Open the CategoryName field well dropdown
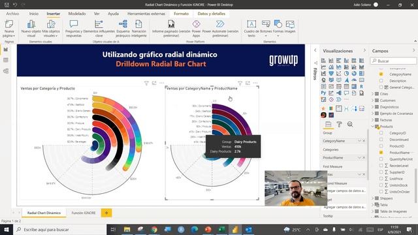Viewport: 418px width, 235px height. (359, 141)
